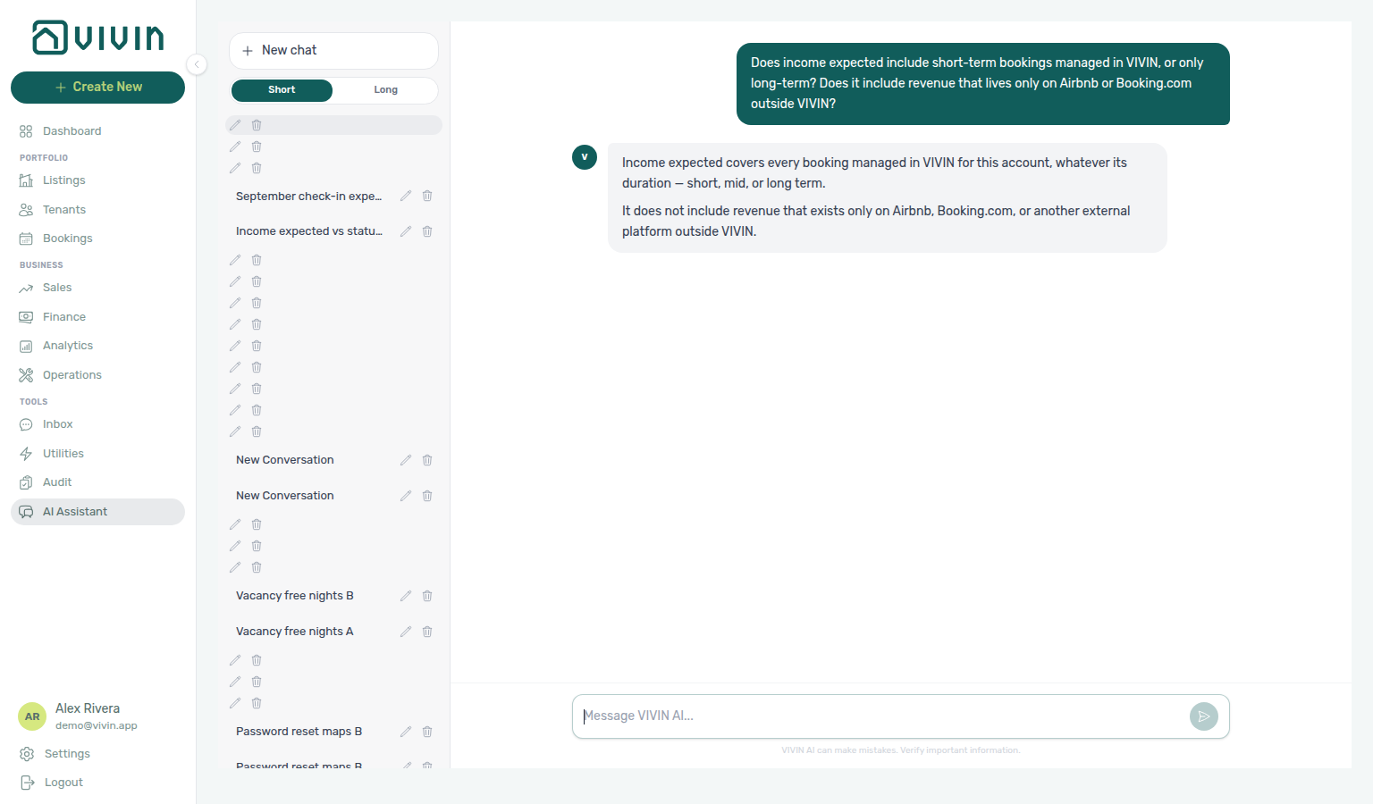Click the Bookings calendar icon
This screenshot has height=804, width=1373.
coord(26,239)
